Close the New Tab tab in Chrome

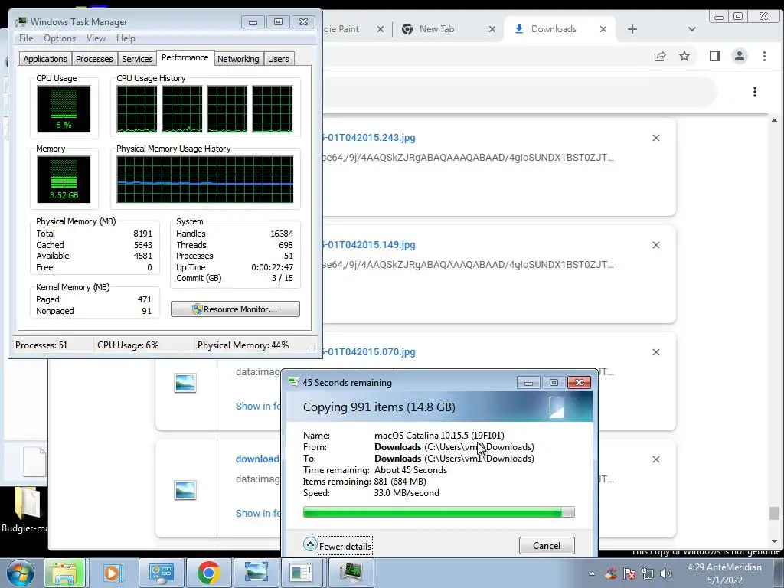[x=492, y=29]
